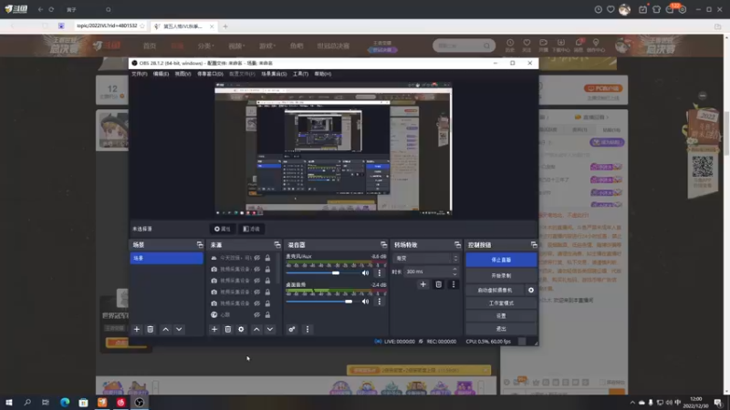Click the Douyu website search input field
The height and width of the screenshot is (410, 730).
click(459, 46)
